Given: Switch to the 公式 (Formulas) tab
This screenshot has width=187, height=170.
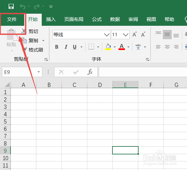Looking at the screenshot, I should [97, 19].
